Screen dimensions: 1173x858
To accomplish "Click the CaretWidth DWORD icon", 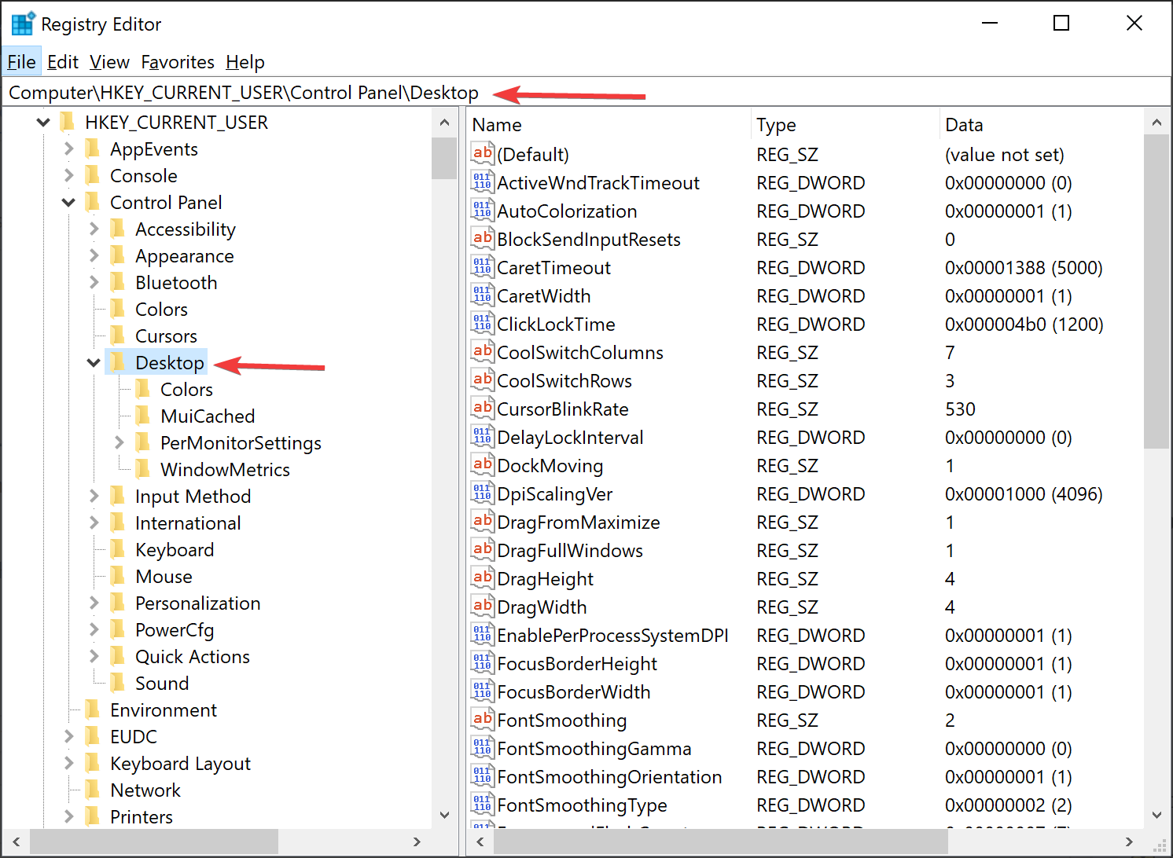I will (x=482, y=295).
